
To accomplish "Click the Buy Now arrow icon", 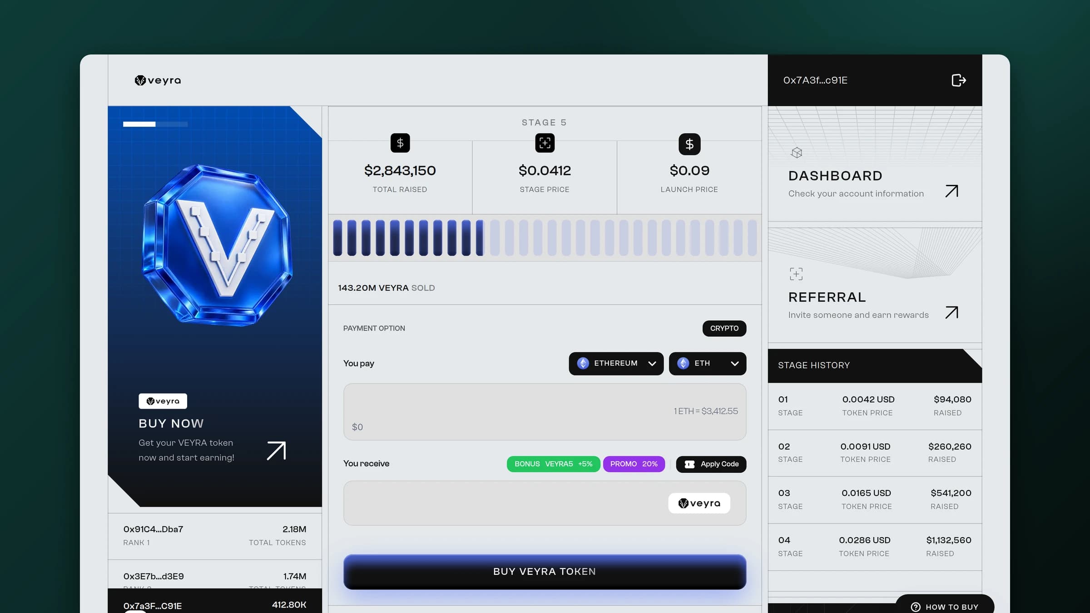I will (276, 451).
